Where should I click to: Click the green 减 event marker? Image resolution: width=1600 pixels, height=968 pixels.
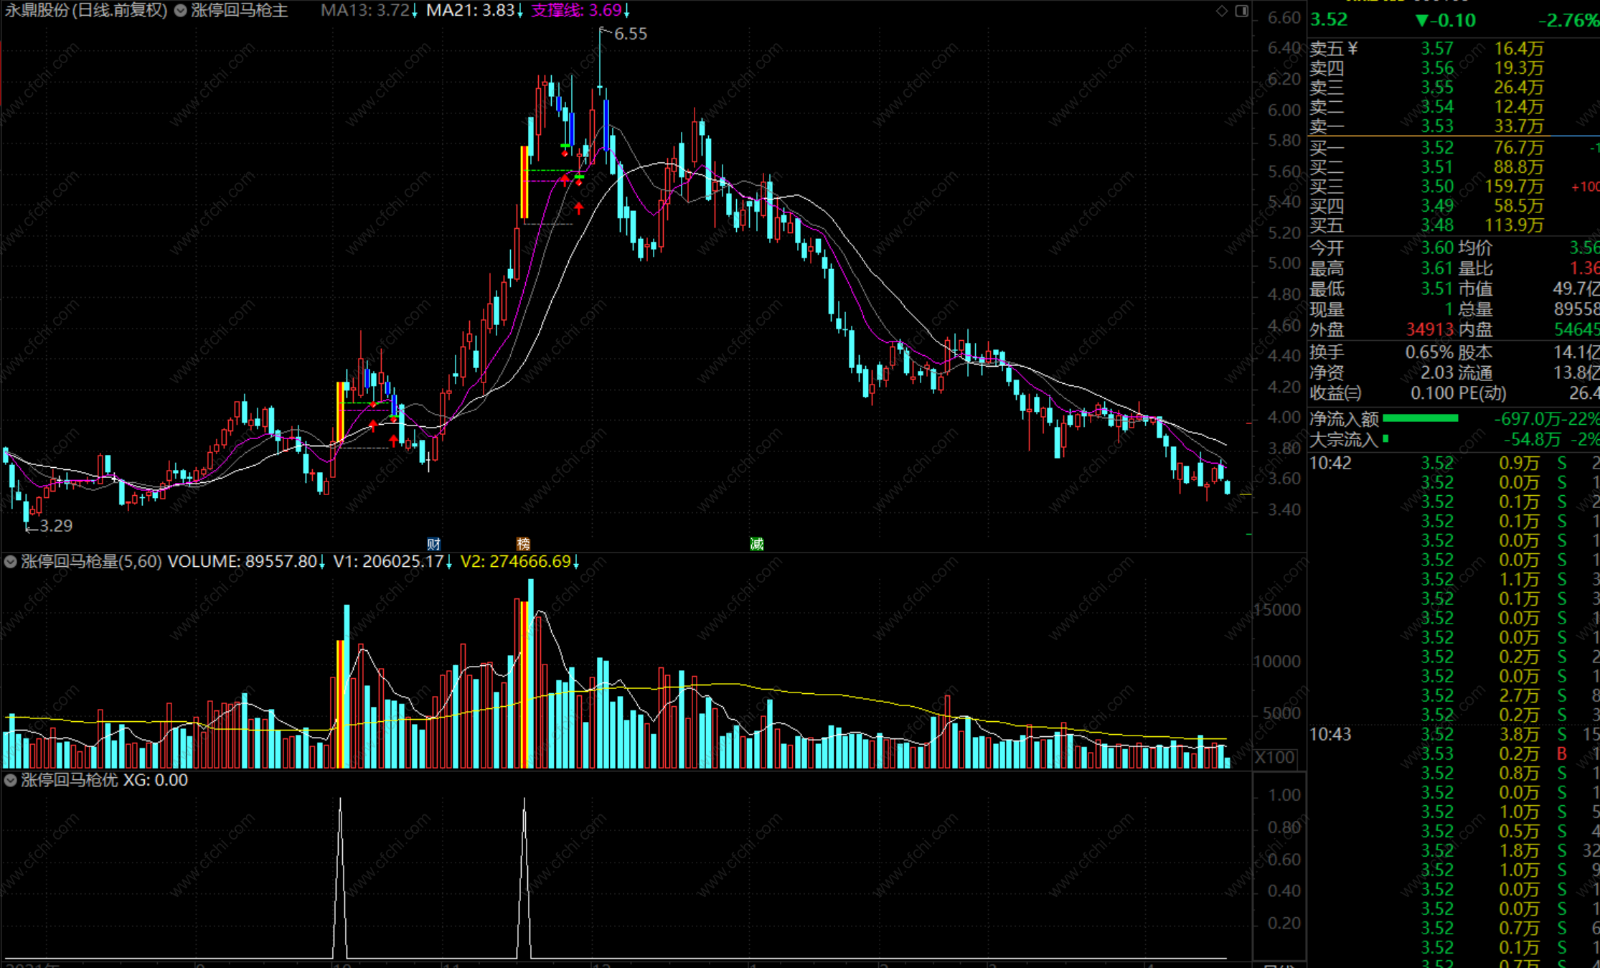coord(756,544)
